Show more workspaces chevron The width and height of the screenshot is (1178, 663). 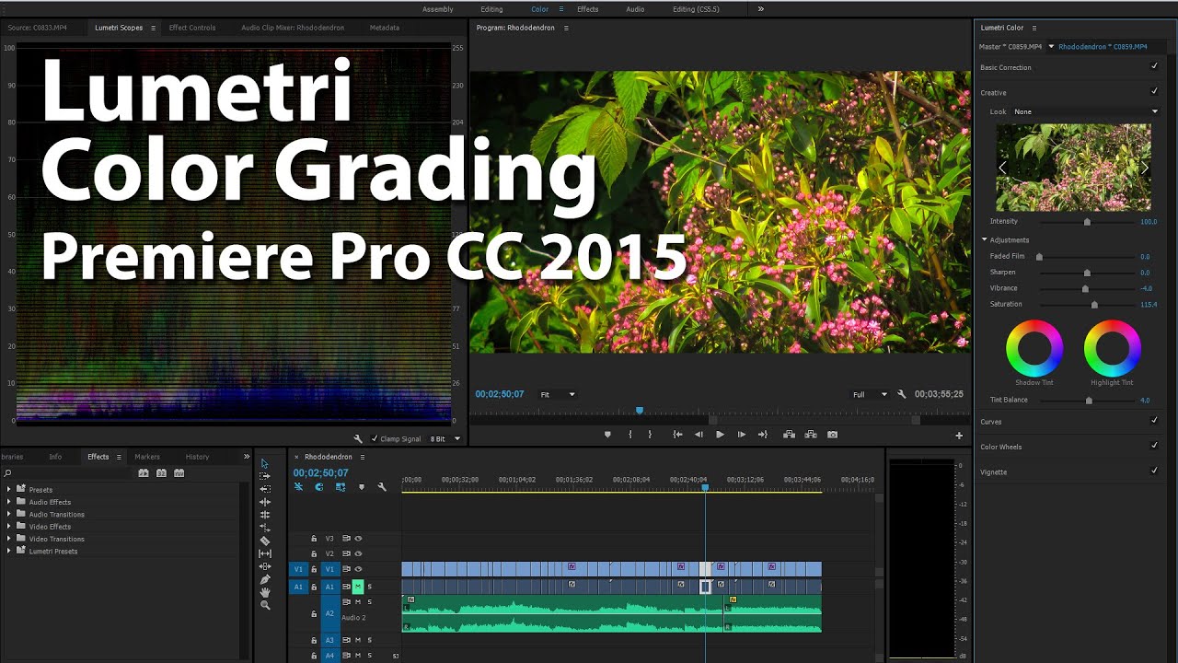pyautogui.click(x=761, y=9)
